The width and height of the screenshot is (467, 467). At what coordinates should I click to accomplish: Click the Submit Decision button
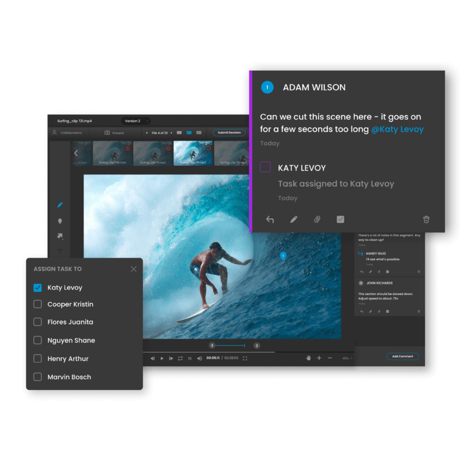(229, 133)
